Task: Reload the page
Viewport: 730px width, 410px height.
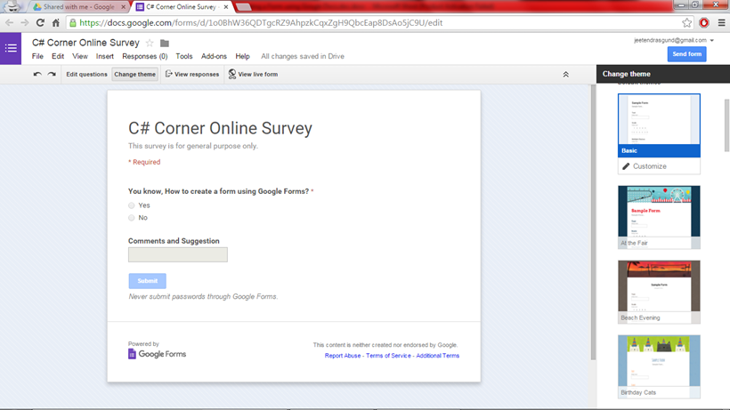Action: coord(40,23)
